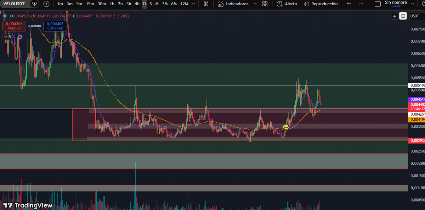This screenshot has height=210, width=425.
Task: Open the Indicadores panel
Action: [x=233, y=4]
